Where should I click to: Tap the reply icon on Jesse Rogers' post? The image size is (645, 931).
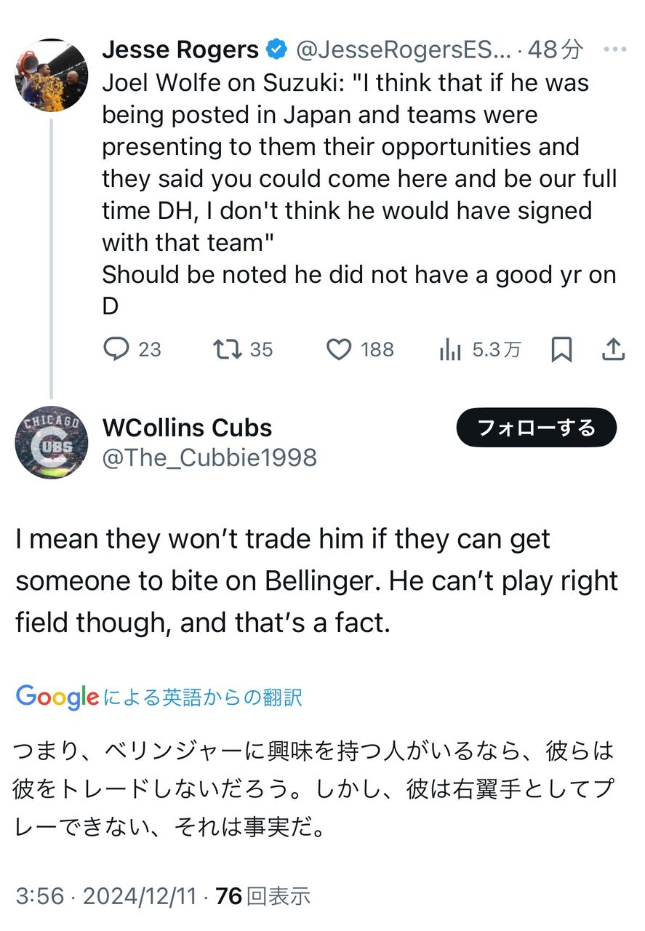(x=116, y=350)
